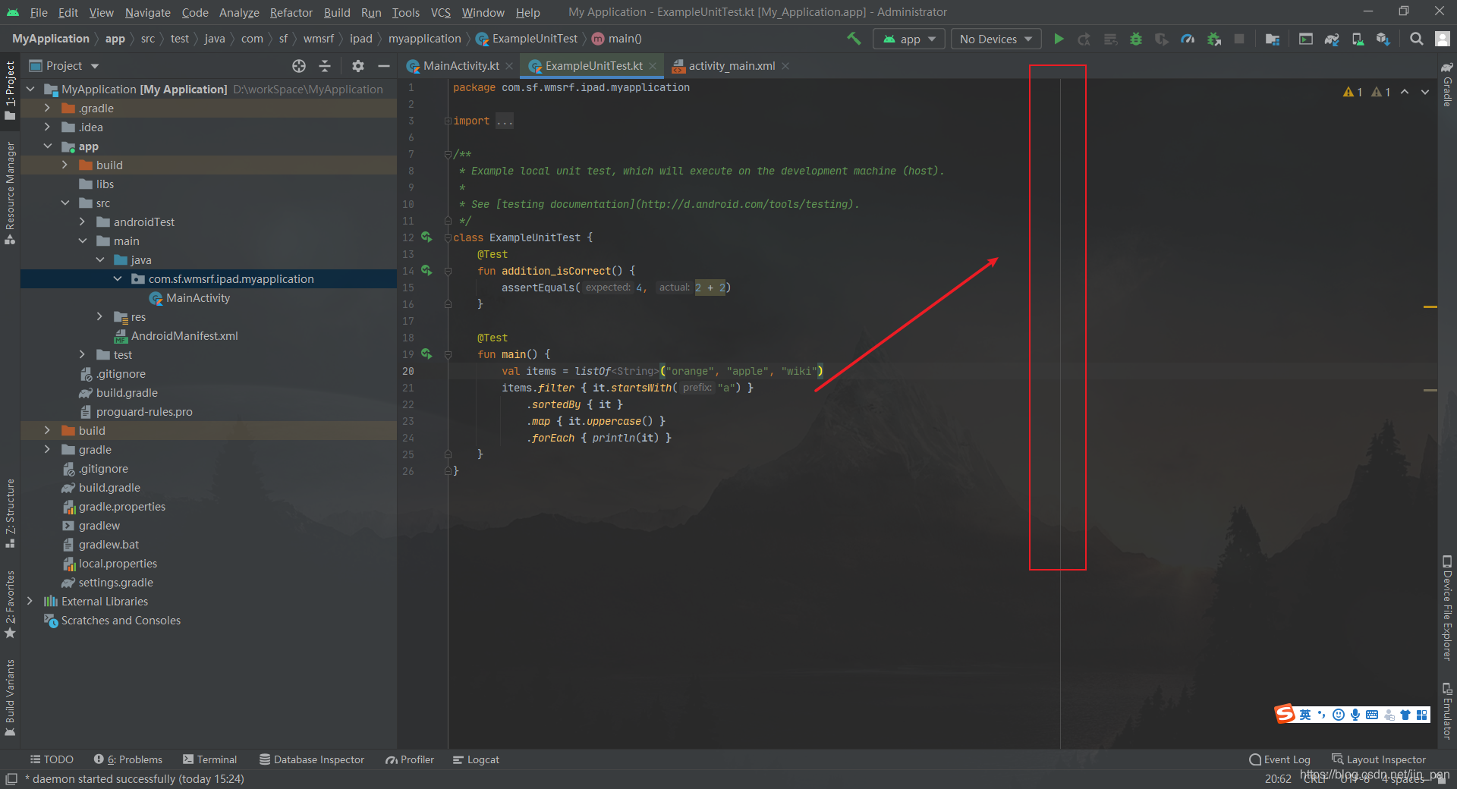Hide the Project panel with minus icon
The width and height of the screenshot is (1457, 789).
[384, 66]
